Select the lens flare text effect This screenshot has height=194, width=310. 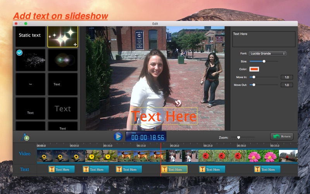click(63, 60)
